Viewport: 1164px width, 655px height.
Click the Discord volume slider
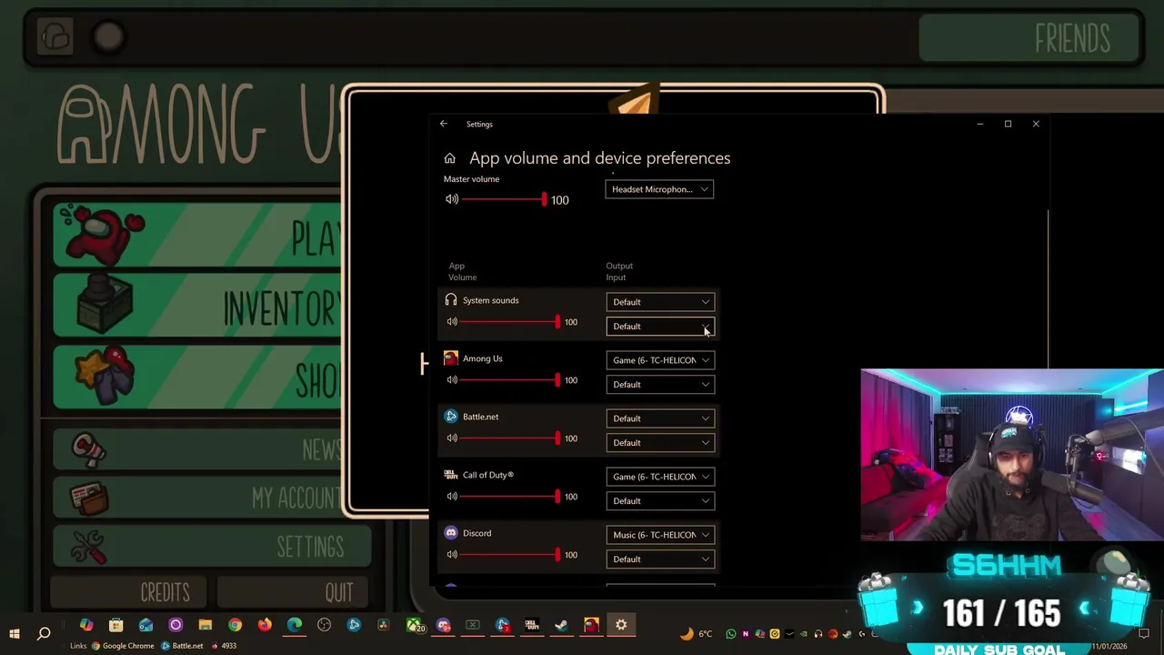pyautogui.click(x=510, y=555)
